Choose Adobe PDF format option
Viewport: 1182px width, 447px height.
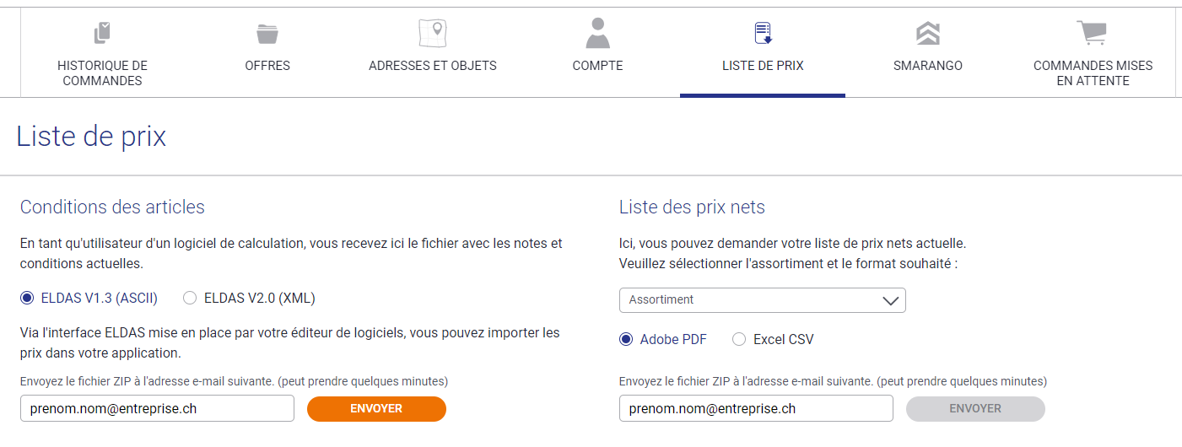tap(626, 340)
